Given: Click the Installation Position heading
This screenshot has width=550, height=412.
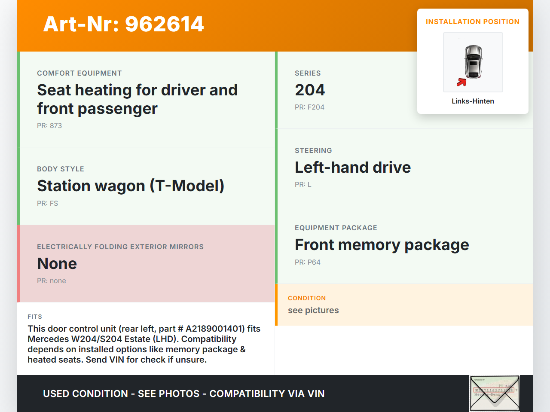Looking at the screenshot, I should coord(473,22).
